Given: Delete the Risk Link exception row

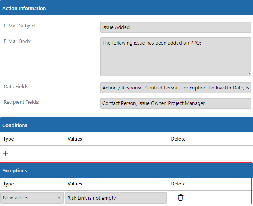Looking at the screenshot, I should click(180, 197).
